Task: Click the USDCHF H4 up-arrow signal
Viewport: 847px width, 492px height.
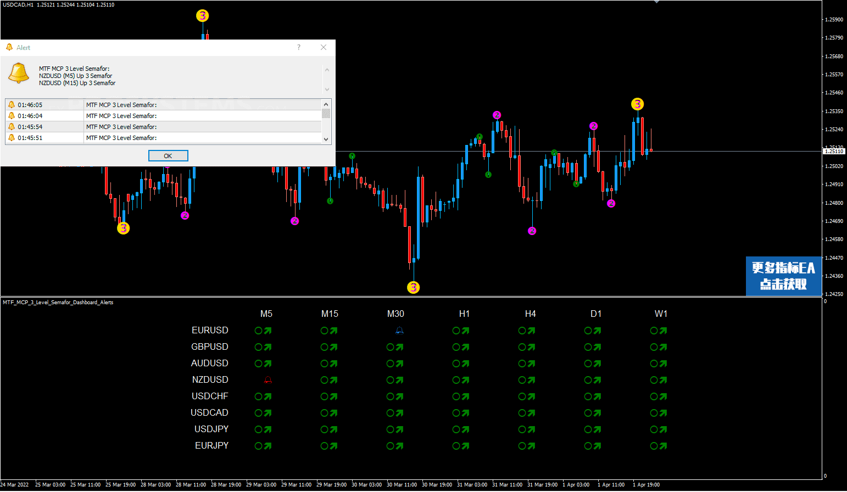Action: tap(527, 396)
